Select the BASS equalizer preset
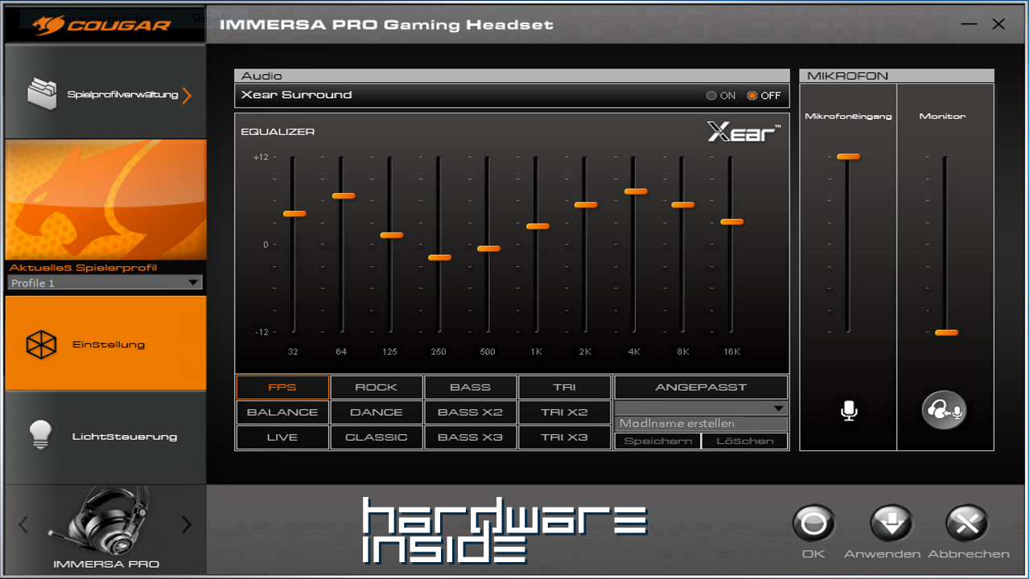 pos(471,387)
